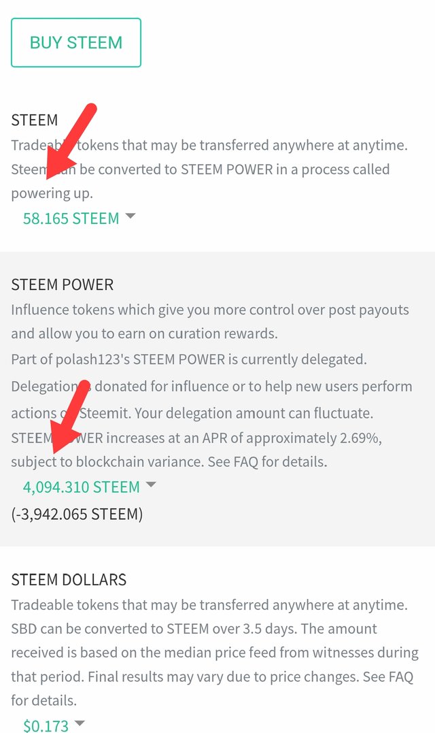Expand the caret beside 58.165 STEEM
The width and height of the screenshot is (435, 733).
[x=130, y=216]
